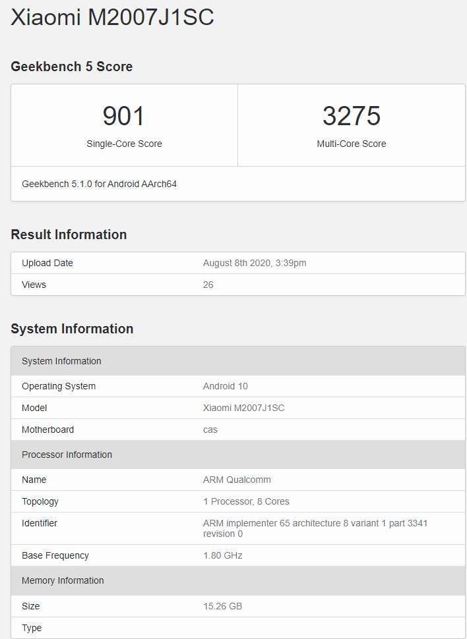Click the Result Information heading
The image size is (467, 639).
coord(69,235)
